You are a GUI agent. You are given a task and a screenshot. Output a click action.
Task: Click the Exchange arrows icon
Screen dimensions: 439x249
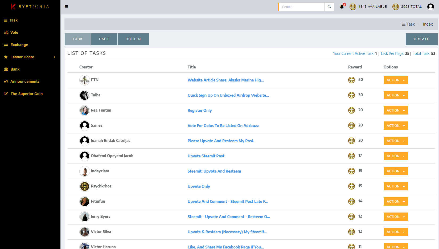tap(6, 45)
